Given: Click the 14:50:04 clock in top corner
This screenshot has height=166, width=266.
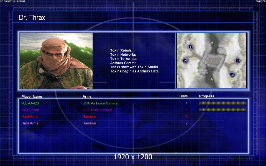Looking at the screenshot, I should pos(20,1).
